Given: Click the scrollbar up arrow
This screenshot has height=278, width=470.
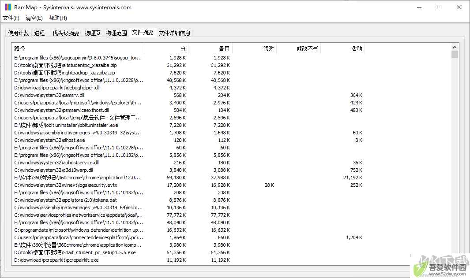Looking at the screenshot, I should [x=455, y=47].
